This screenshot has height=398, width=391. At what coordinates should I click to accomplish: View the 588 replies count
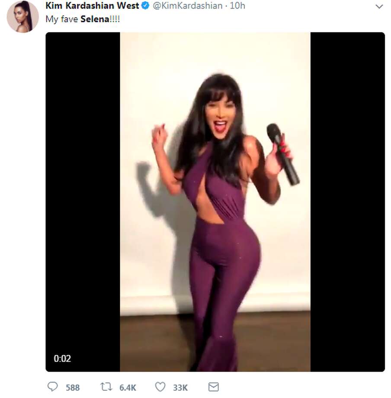tap(73, 388)
